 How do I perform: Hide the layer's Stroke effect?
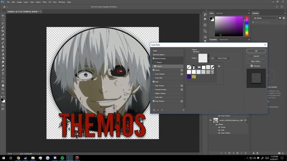[x=219, y=127]
